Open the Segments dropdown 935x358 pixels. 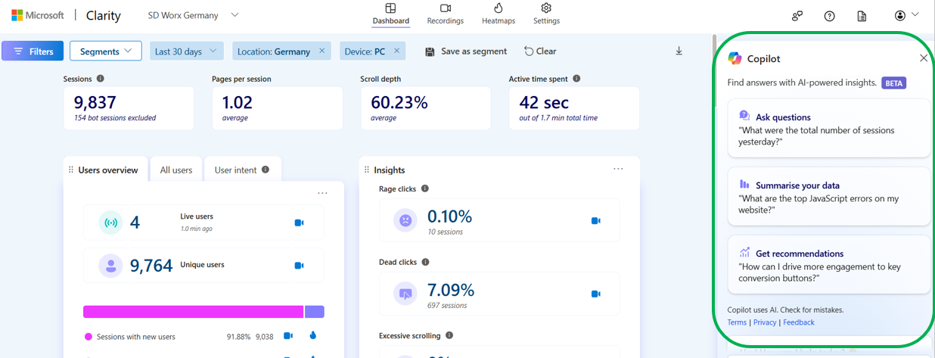pos(106,51)
